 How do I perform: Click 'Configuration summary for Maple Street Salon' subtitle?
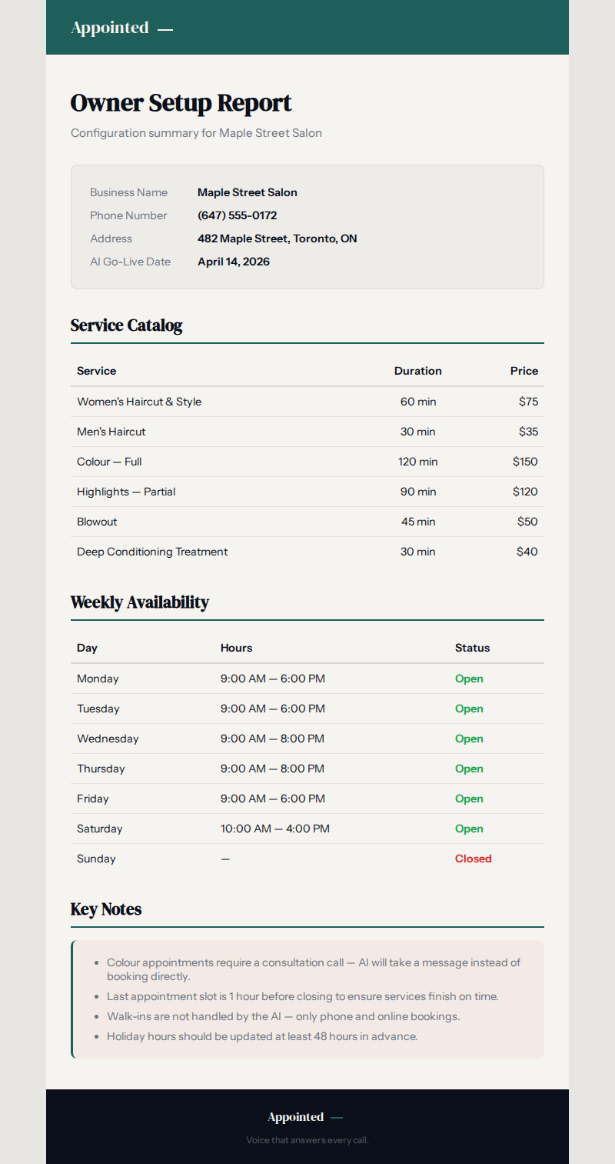coord(196,133)
